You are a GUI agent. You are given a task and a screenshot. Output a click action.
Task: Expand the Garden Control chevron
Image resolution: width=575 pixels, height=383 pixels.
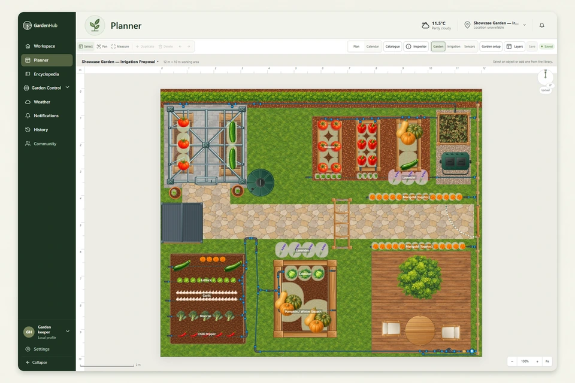pyautogui.click(x=68, y=87)
